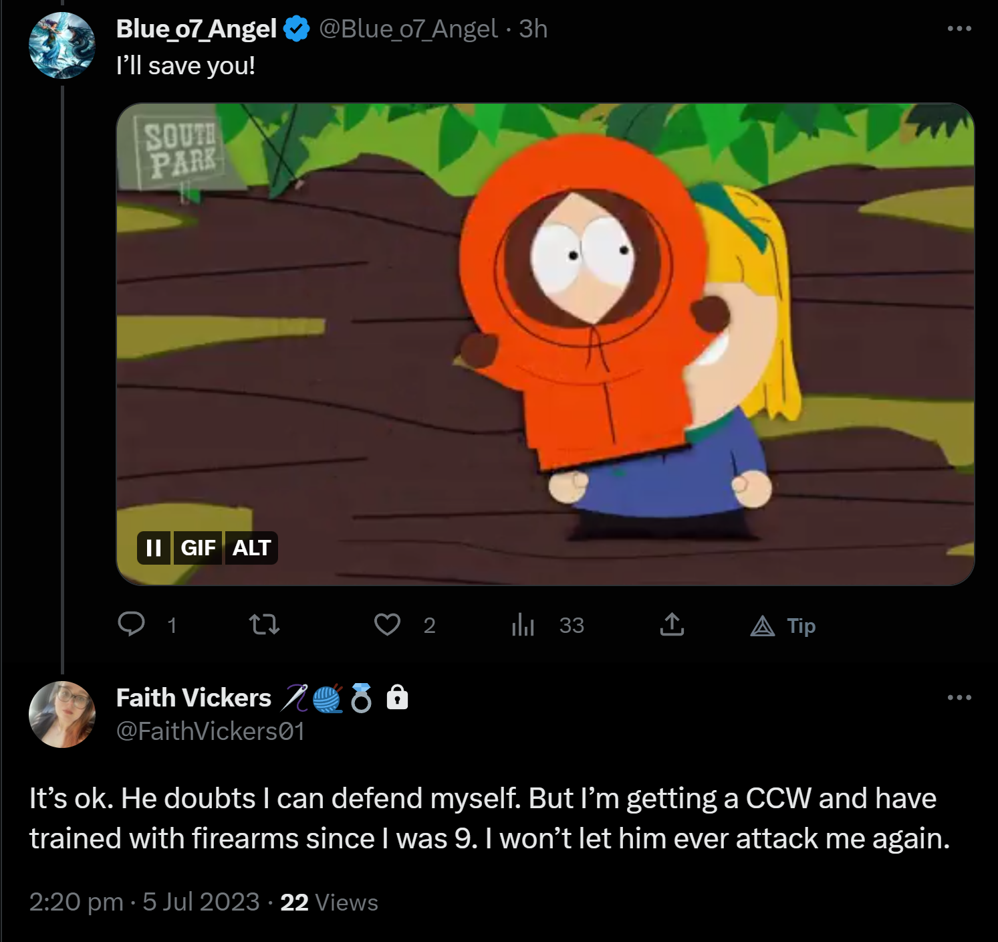View analytics for the tweet with 33 views
The width and height of the screenshot is (998, 942).
point(523,625)
